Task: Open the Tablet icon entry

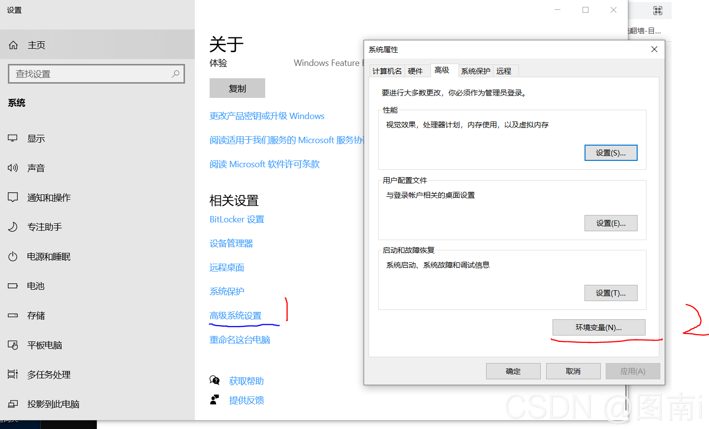Action: click(x=13, y=345)
